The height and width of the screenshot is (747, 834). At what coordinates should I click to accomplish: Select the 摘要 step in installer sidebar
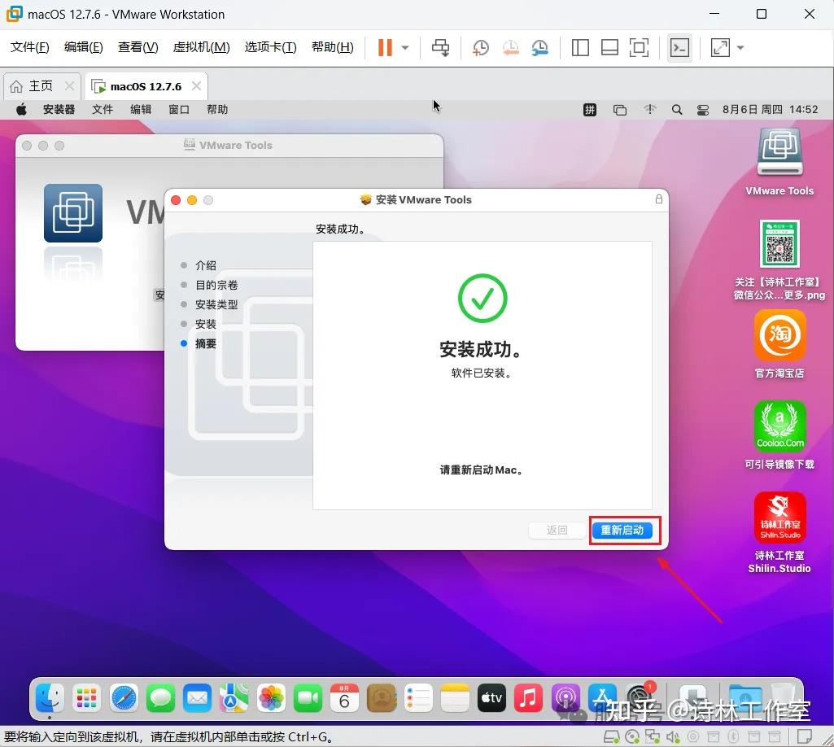coord(205,343)
